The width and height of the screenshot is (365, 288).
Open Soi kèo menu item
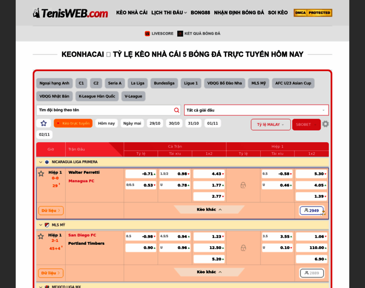278,13
